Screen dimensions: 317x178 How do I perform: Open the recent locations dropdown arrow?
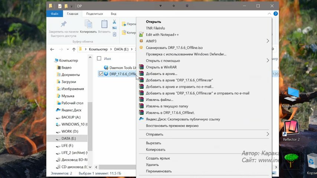[x=68, y=49]
